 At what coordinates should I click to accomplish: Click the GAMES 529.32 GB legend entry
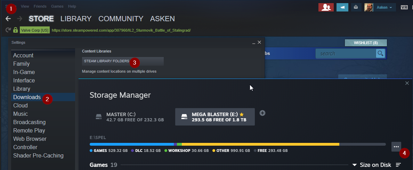(x=108, y=151)
